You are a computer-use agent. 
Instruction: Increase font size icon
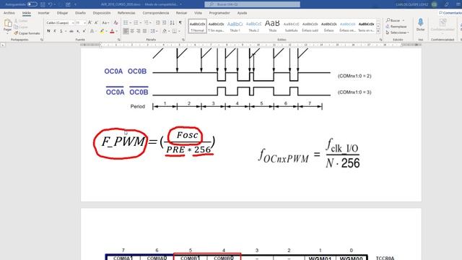tap(90, 22)
